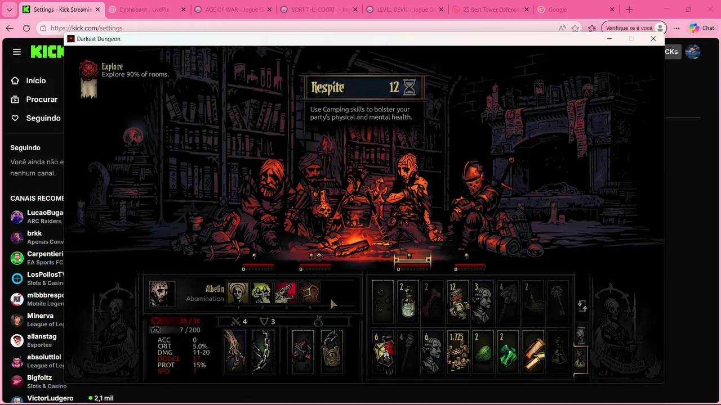This screenshot has height=405, width=721.
Task: Select the first camping skill icon
Action: 238,293
